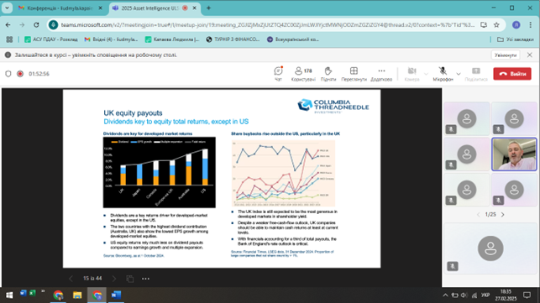Expand microphone options dropdown arrow
Viewport: 540px width, 303px height.
(x=459, y=74)
